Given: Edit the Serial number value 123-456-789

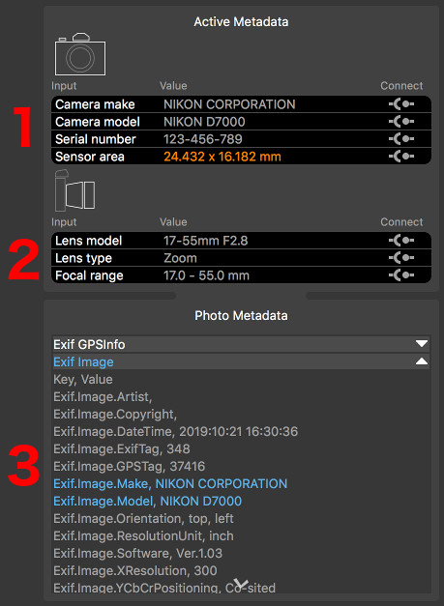Looking at the screenshot, I should click(x=203, y=139).
